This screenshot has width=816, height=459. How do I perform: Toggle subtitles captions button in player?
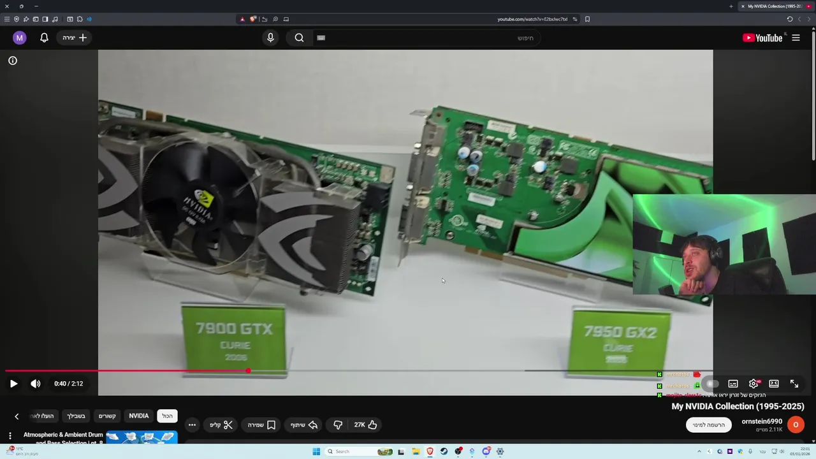pos(733,384)
